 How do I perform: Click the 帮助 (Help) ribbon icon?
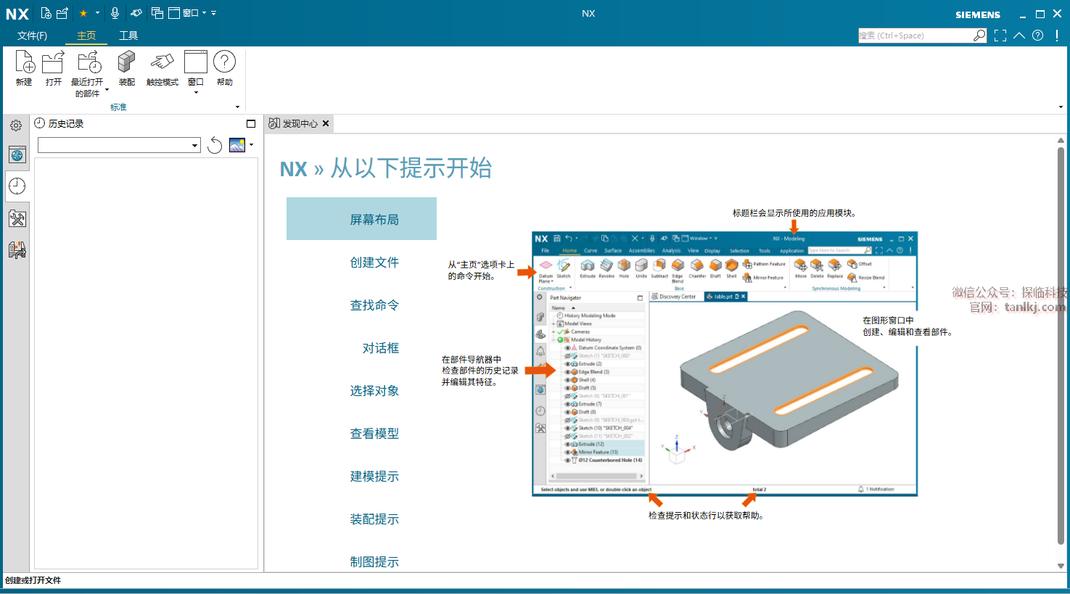(x=225, y=64)
